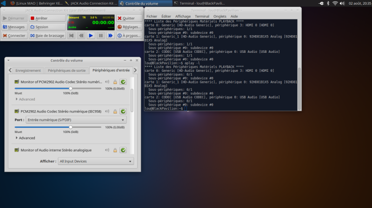Show next tabs with the right arrow

tap(135, 70)
